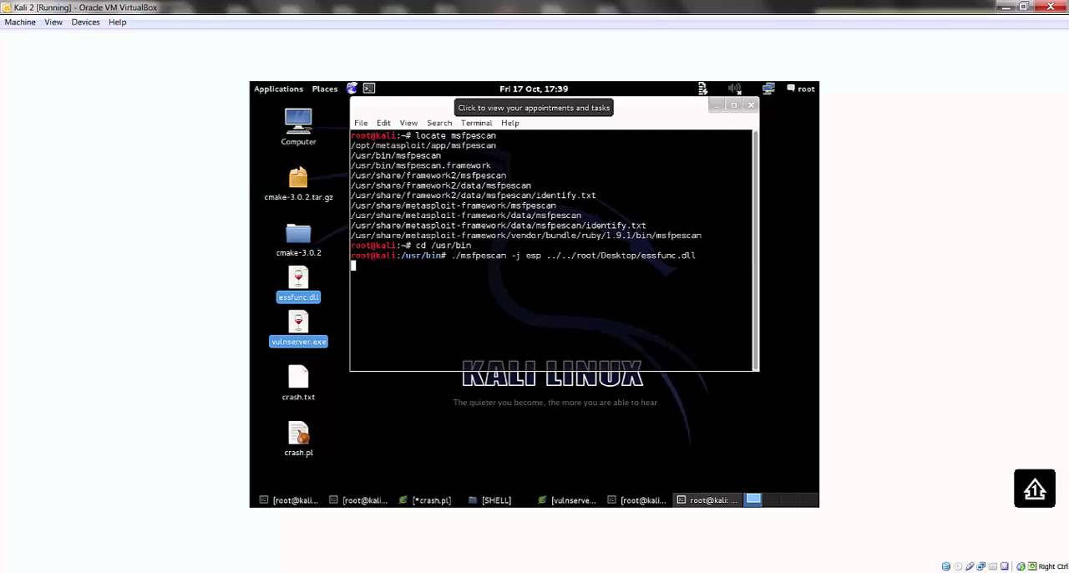
Task: Select the cmake-3.0.2.tar.gz archive icon
Action: (298, 184)
